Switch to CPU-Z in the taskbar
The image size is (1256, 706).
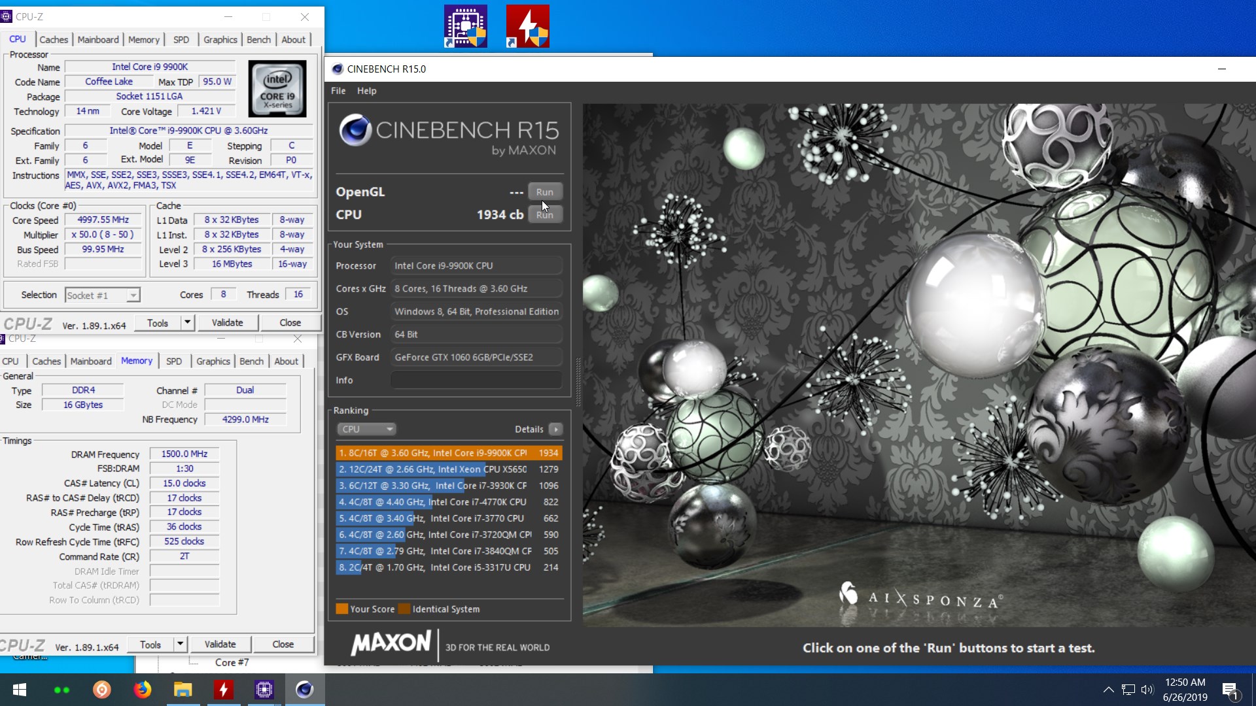[x=264, y=690]
